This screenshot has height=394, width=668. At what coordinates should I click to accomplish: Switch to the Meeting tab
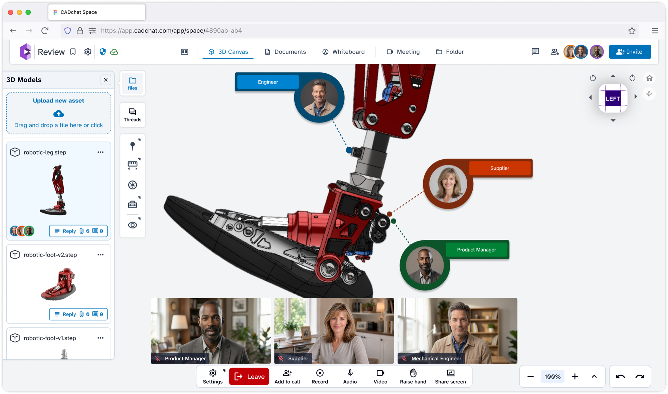pos(403,52)
